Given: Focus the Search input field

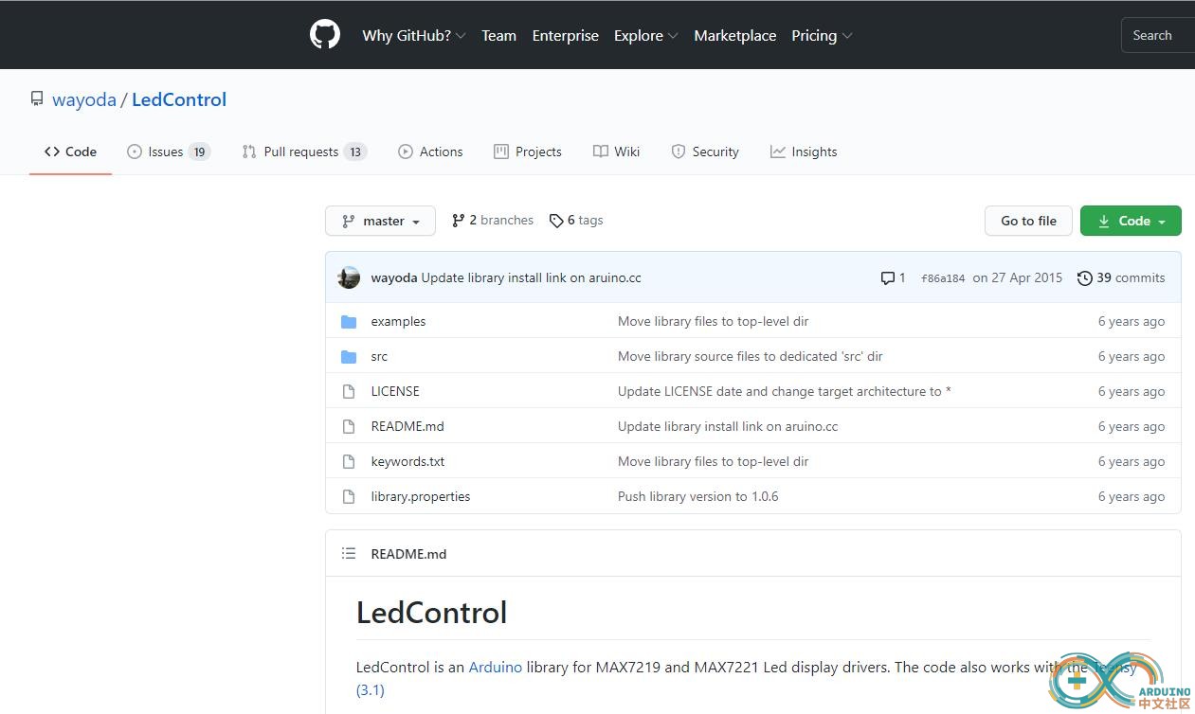Looking at the screenshot, I should 1158,35.
